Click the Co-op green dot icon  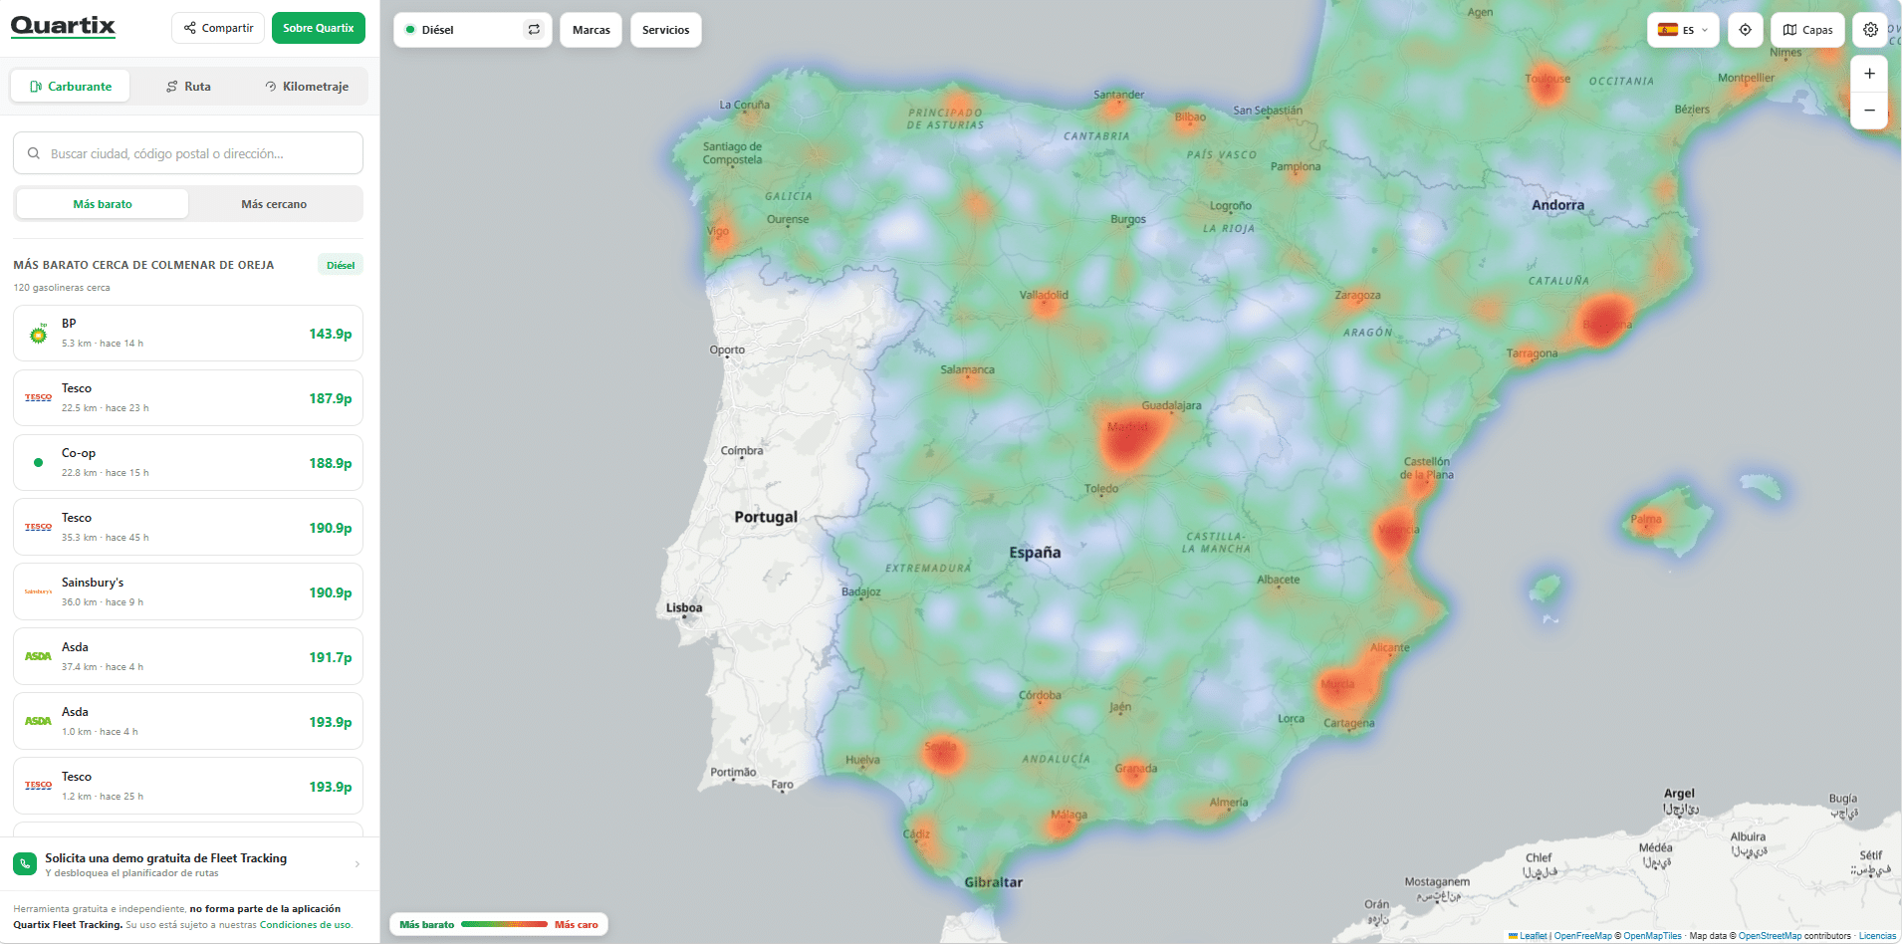coord(38,463)
